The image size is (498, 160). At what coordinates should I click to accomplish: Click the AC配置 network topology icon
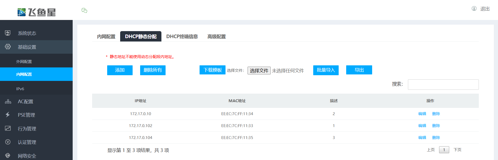[x=8, y=101]
